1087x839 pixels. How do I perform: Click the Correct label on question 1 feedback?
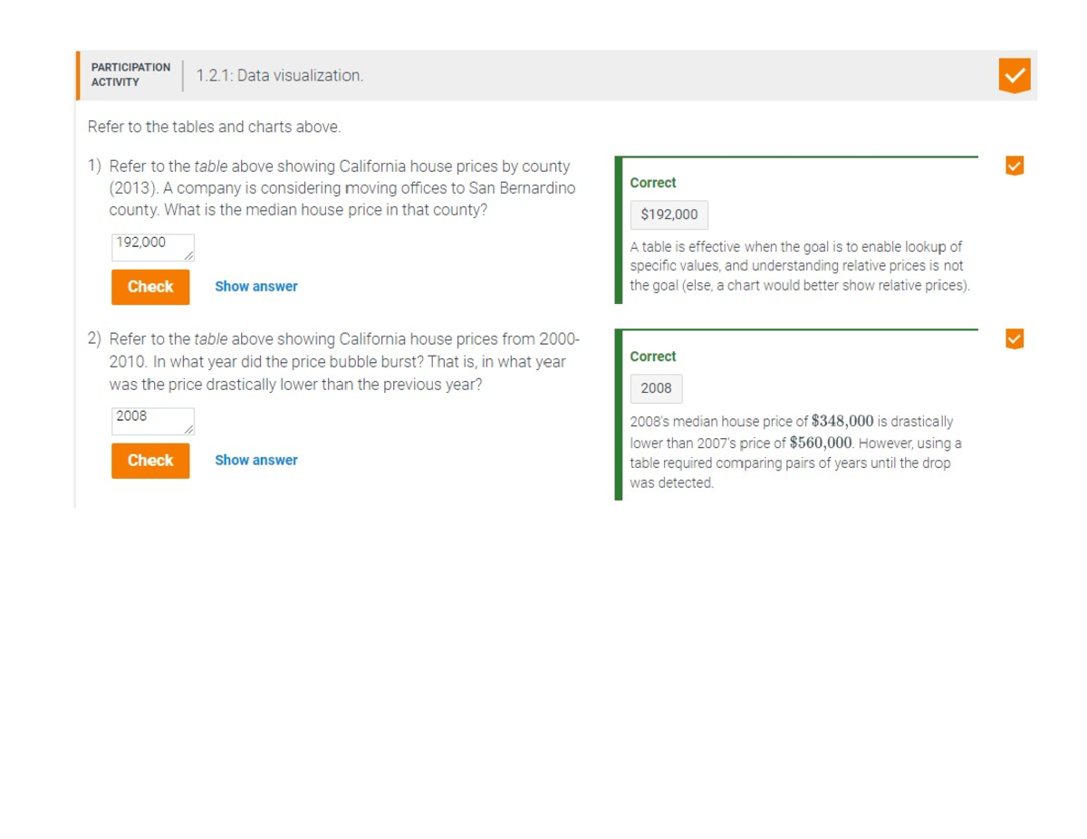click(652, 183)
